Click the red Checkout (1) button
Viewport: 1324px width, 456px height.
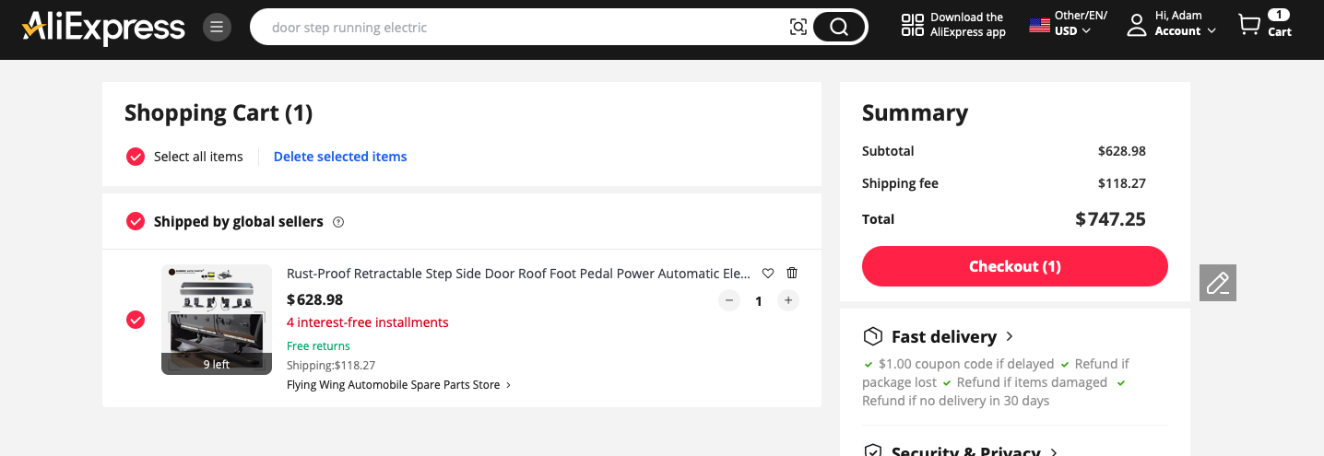pos(1015,266)
